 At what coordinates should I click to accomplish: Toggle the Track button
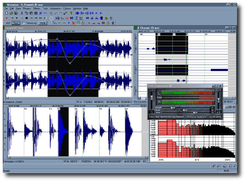(x=16, y=23)
